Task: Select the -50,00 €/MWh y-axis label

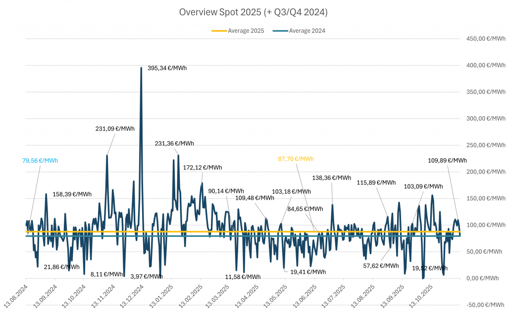Action: pyautogui.click(x=485, y=305)
